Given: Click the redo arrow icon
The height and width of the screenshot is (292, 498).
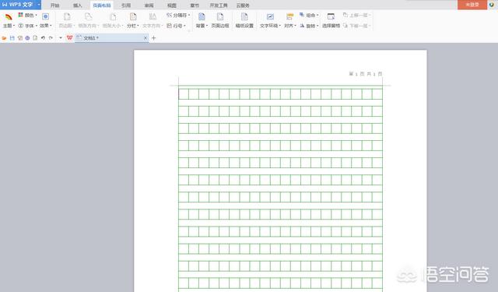Looking at the screenshot, I should pos(51,38).
